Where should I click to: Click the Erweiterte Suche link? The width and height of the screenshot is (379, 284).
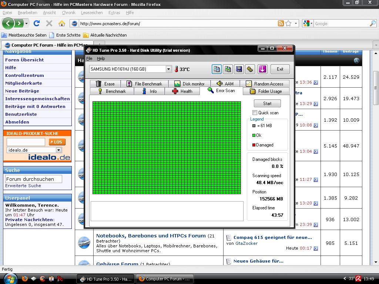click(23, 186)
